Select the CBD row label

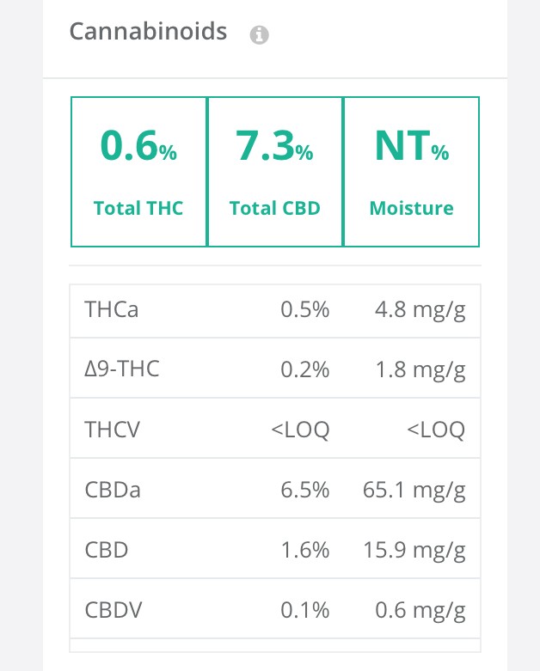(107, 550)
